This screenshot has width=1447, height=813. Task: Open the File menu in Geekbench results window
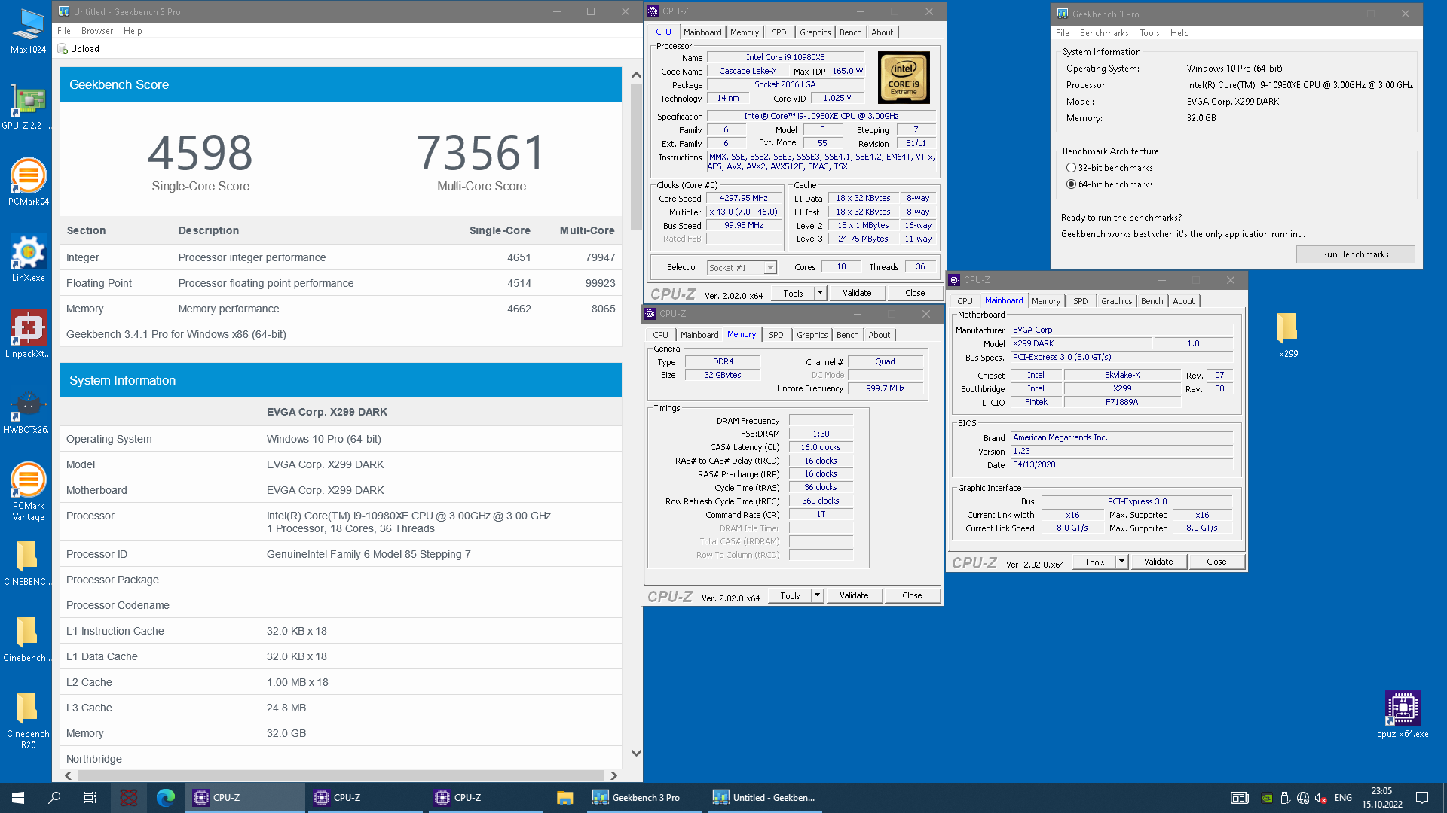64,31
